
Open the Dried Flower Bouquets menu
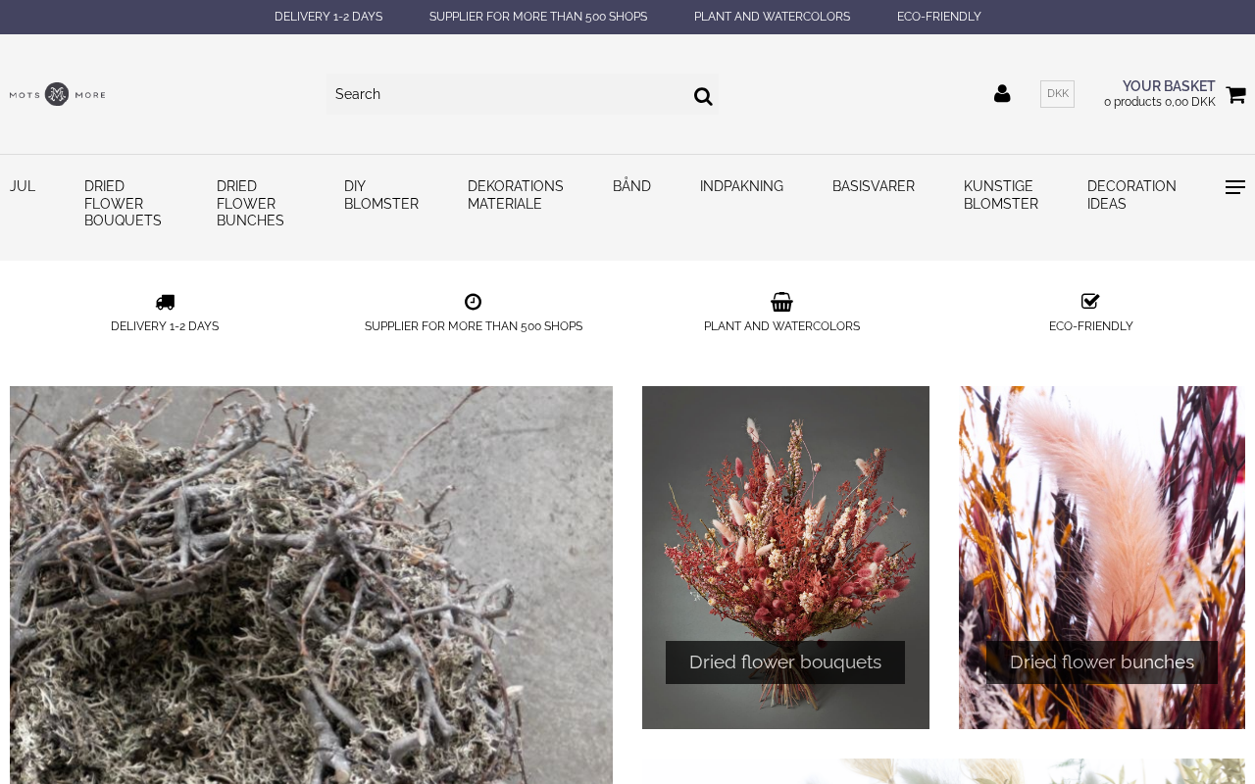[x=123, y=204]
